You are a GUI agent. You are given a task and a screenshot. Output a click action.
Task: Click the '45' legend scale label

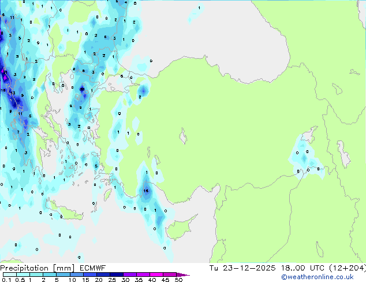(165, 280)
